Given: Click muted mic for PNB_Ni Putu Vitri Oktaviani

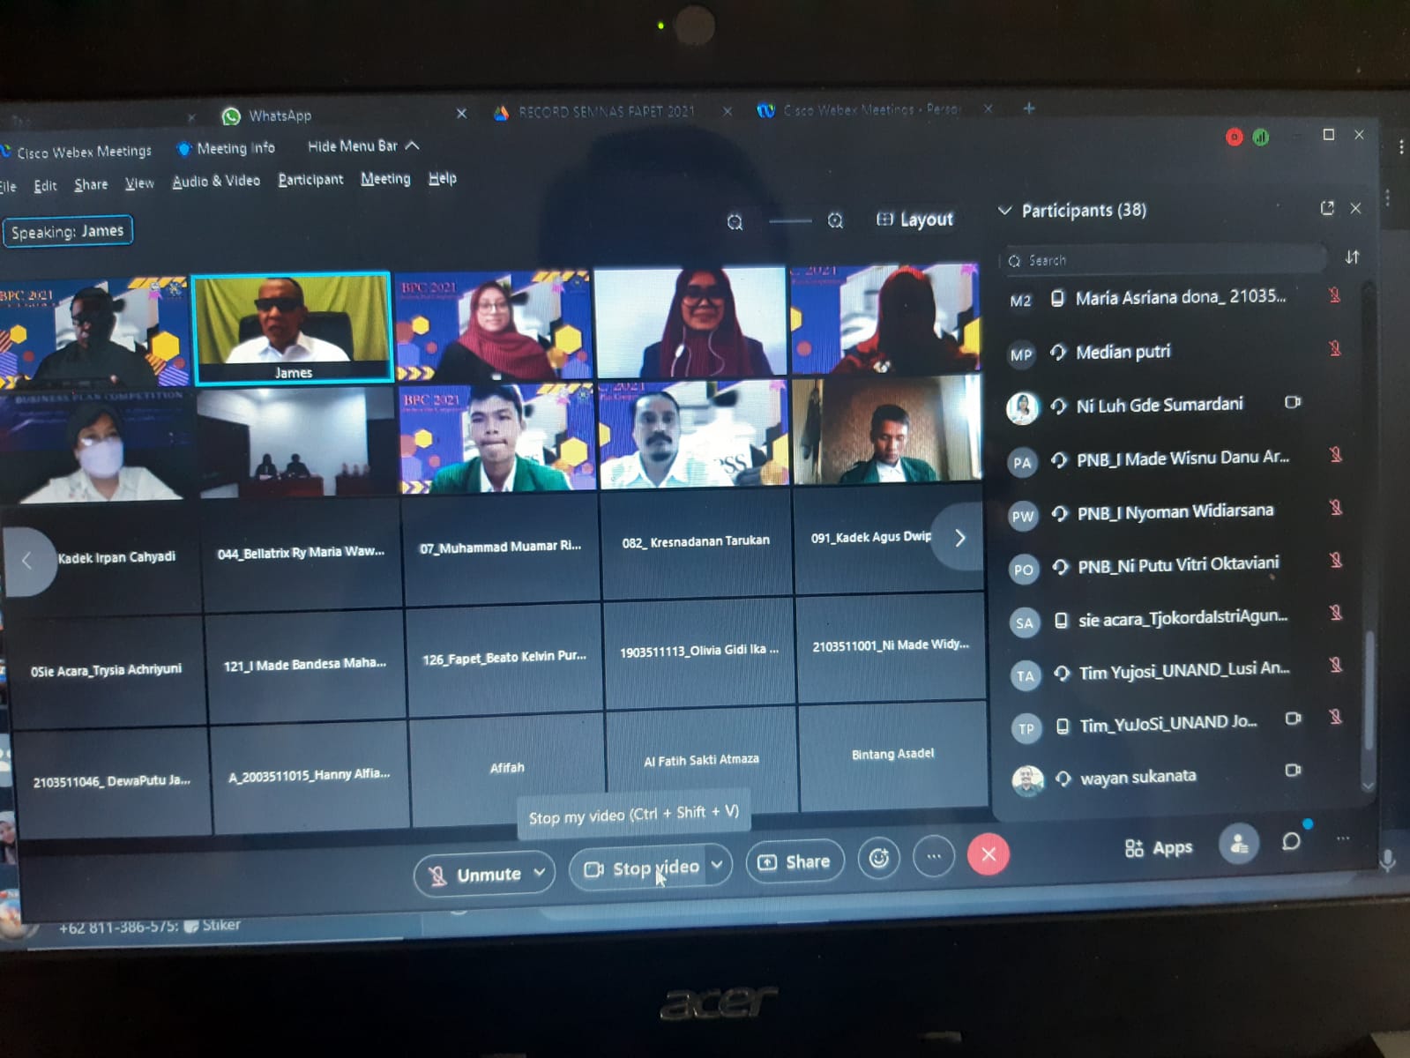Looking at the screenshot, I should (x=1336, y=560).
